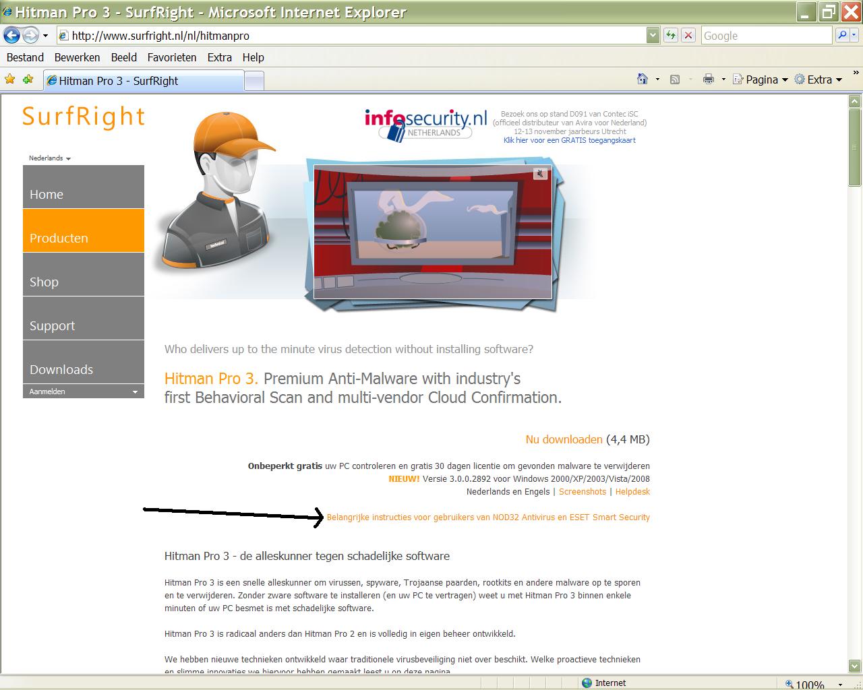Viewport: 863px width, 690px height.
Task: Open NOD32 Antivirus instructions link
Action: [488, 517]
